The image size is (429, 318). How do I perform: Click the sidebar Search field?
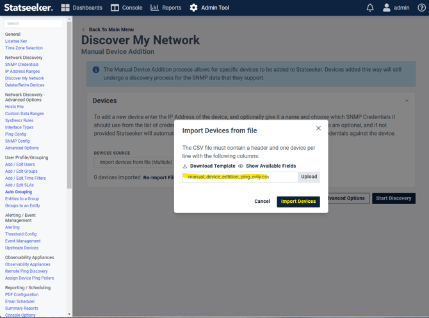[33, 24]
